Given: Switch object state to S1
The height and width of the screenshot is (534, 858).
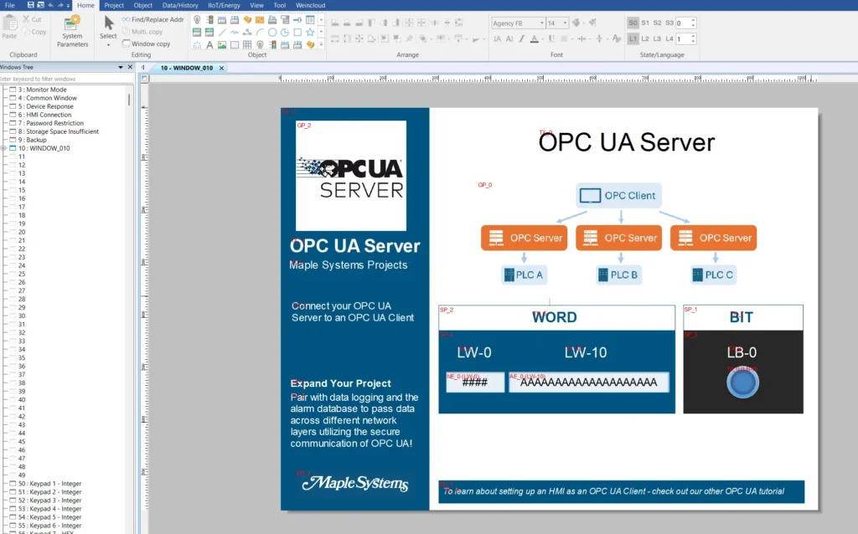Looking at the screenshot, I should 645,23.
